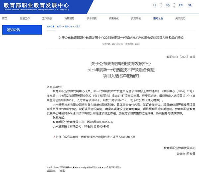Select 工作动态 in navigation bar
Viewport: 199px width, 173px height.
[47, 19]
